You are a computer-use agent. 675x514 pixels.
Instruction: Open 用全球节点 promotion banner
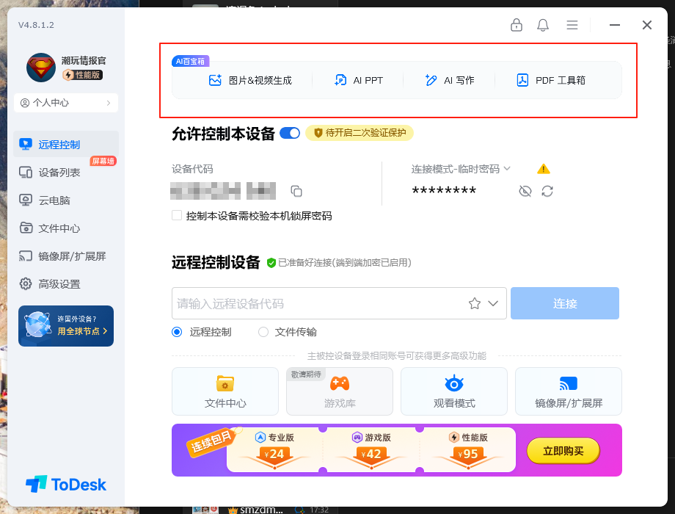coord(66,326)
